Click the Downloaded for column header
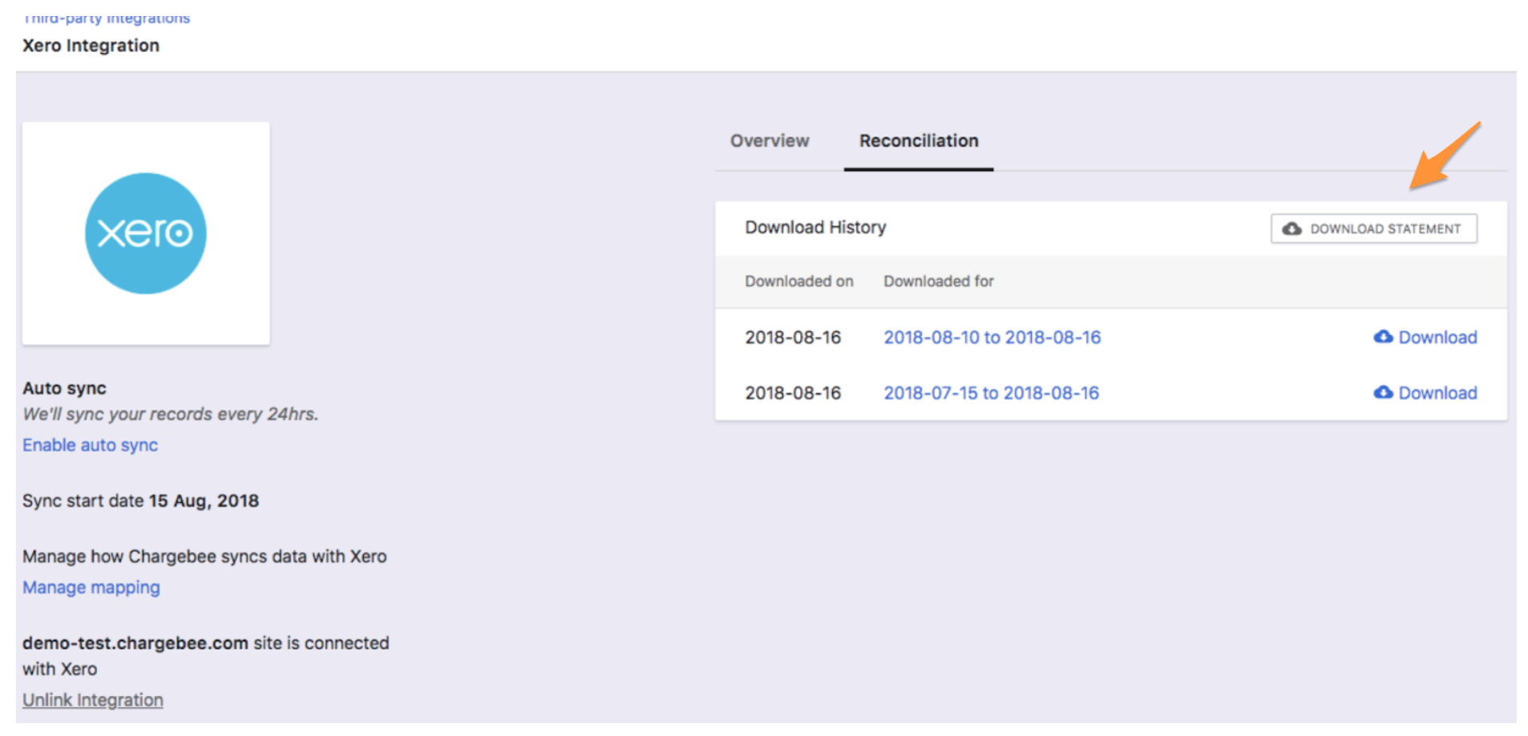Image resolution: width=1528 pixels, height=736 pixels. tap(938, 281)
